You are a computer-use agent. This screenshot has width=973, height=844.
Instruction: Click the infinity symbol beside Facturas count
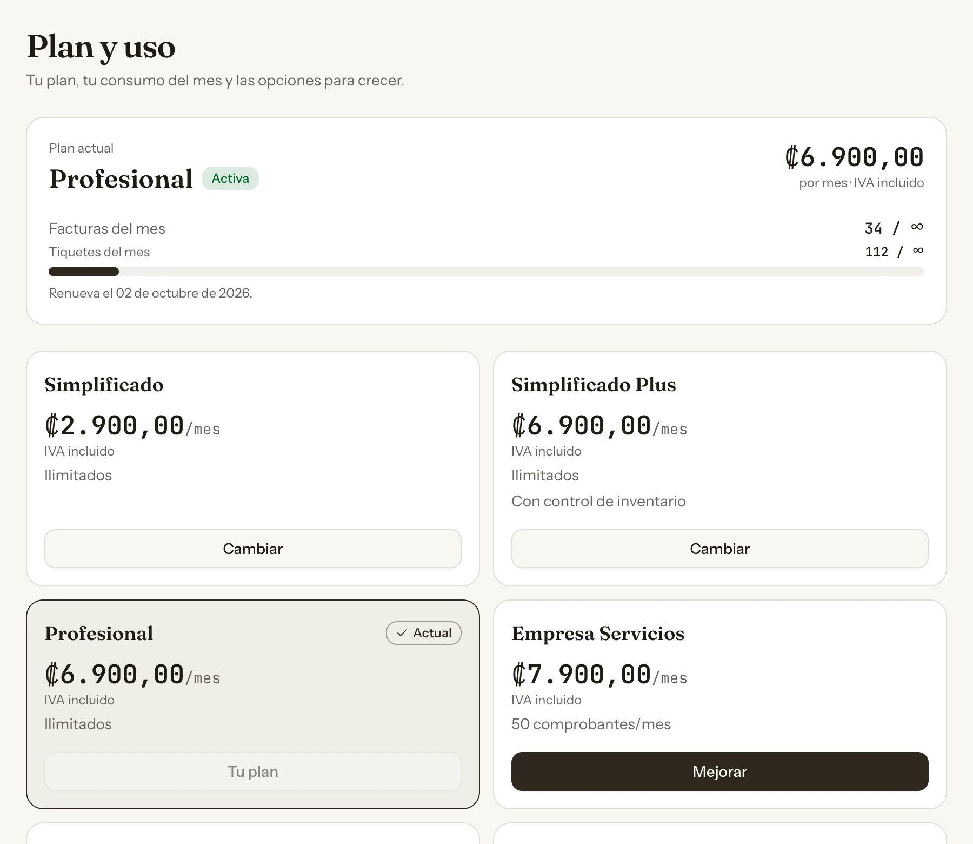tap(917, 227)
